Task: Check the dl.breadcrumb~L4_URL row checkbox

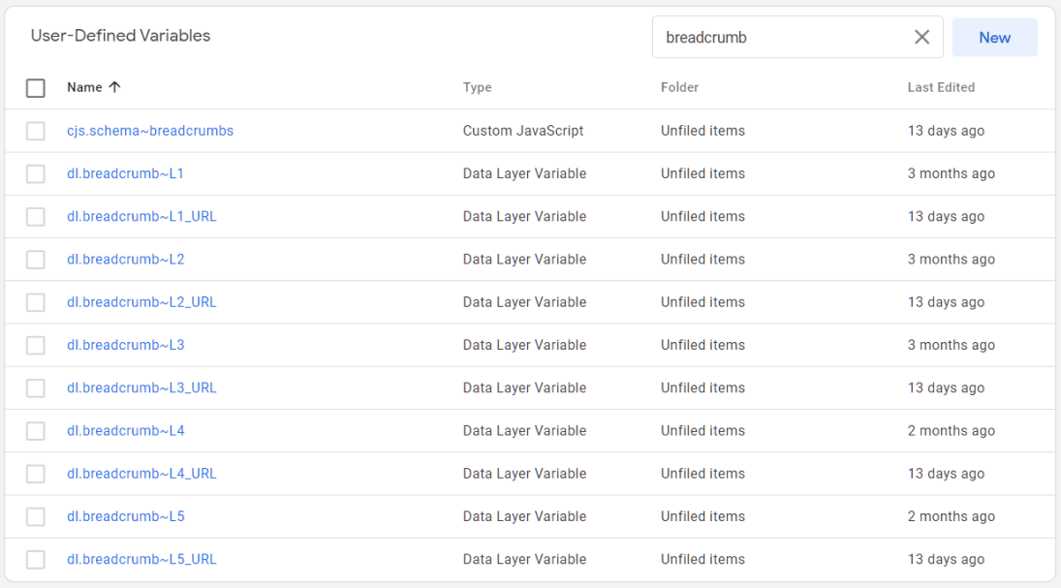Action: 36,473
